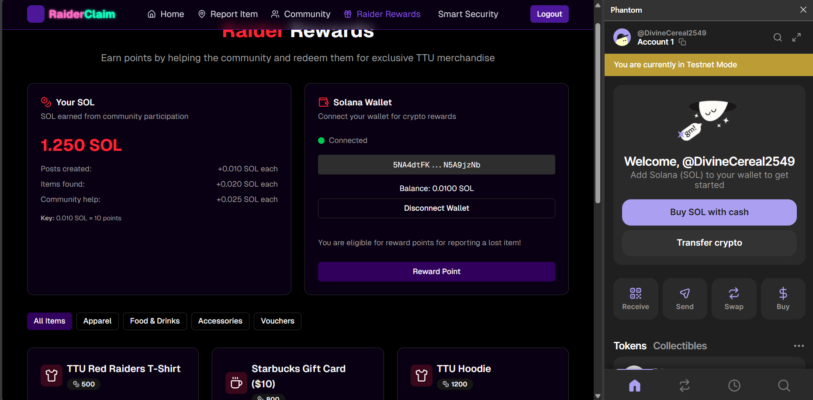Click the wallet address 5NA4dtFK...N5A9jzNb
The width and height of the screenshot is (813, 400).
pyautogui.click(x=436, y=165)
